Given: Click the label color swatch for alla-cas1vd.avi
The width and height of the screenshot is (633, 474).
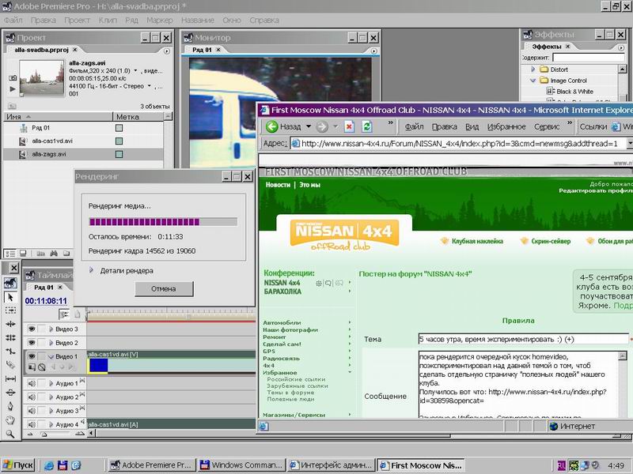Looking at the screenshot, I should [119, 141].
